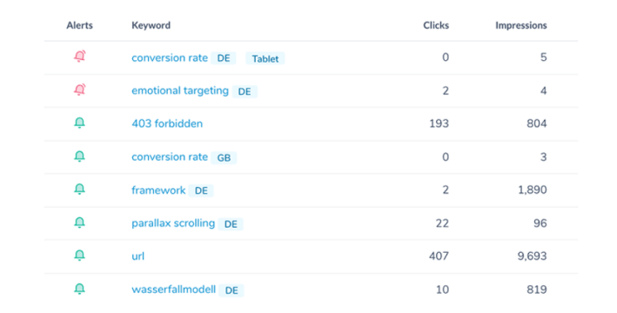
Task: Click the red alert bell beside emotional targeting
Action: tap(80, 90)
